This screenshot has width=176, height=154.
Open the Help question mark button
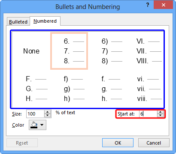pos(148,5)
